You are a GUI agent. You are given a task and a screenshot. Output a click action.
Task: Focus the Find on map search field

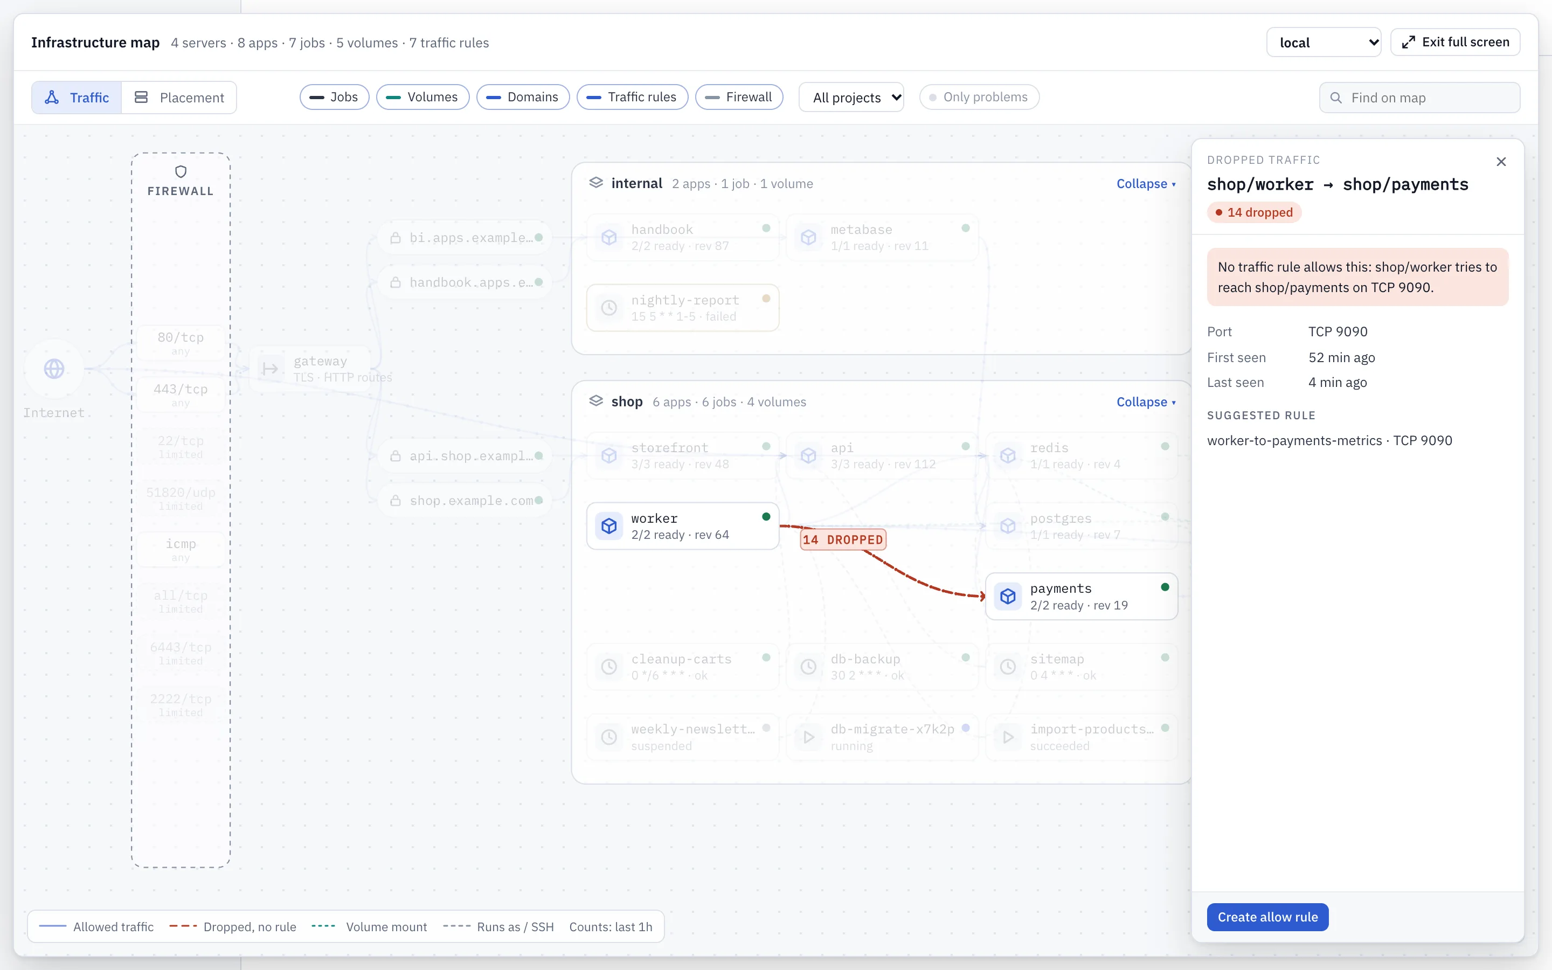[1419, 98]
